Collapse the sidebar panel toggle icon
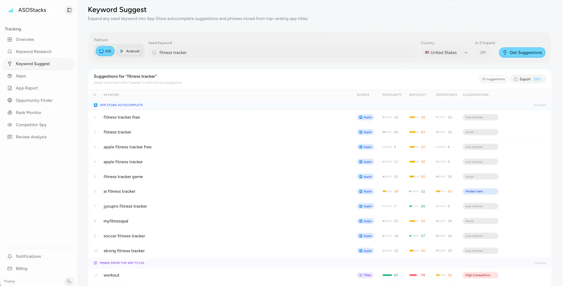The height and width of the screenshot is (286, 562). 69,10
